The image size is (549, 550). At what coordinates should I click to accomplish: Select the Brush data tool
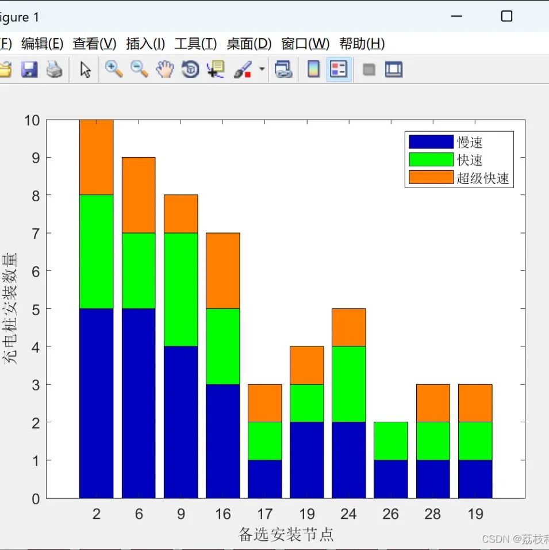coord(243,69)
